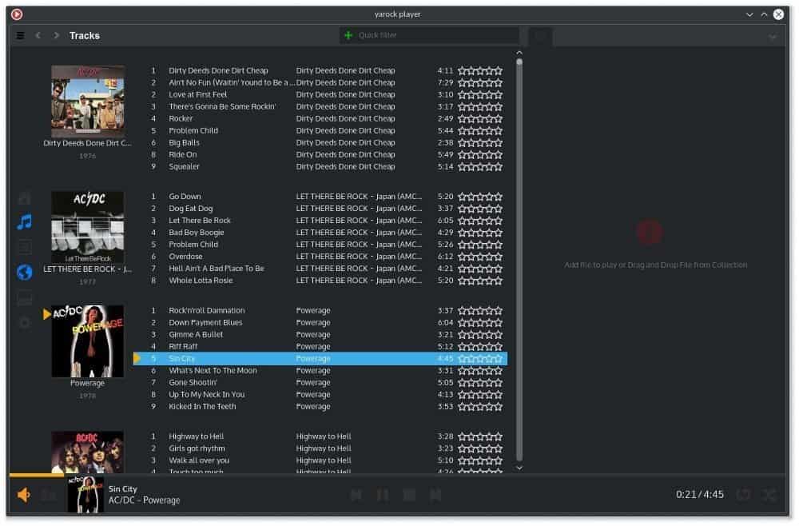Select track "Whole Lotta Rosie"
The height and width of the screenshot is (526, 799).
(201, 281)
